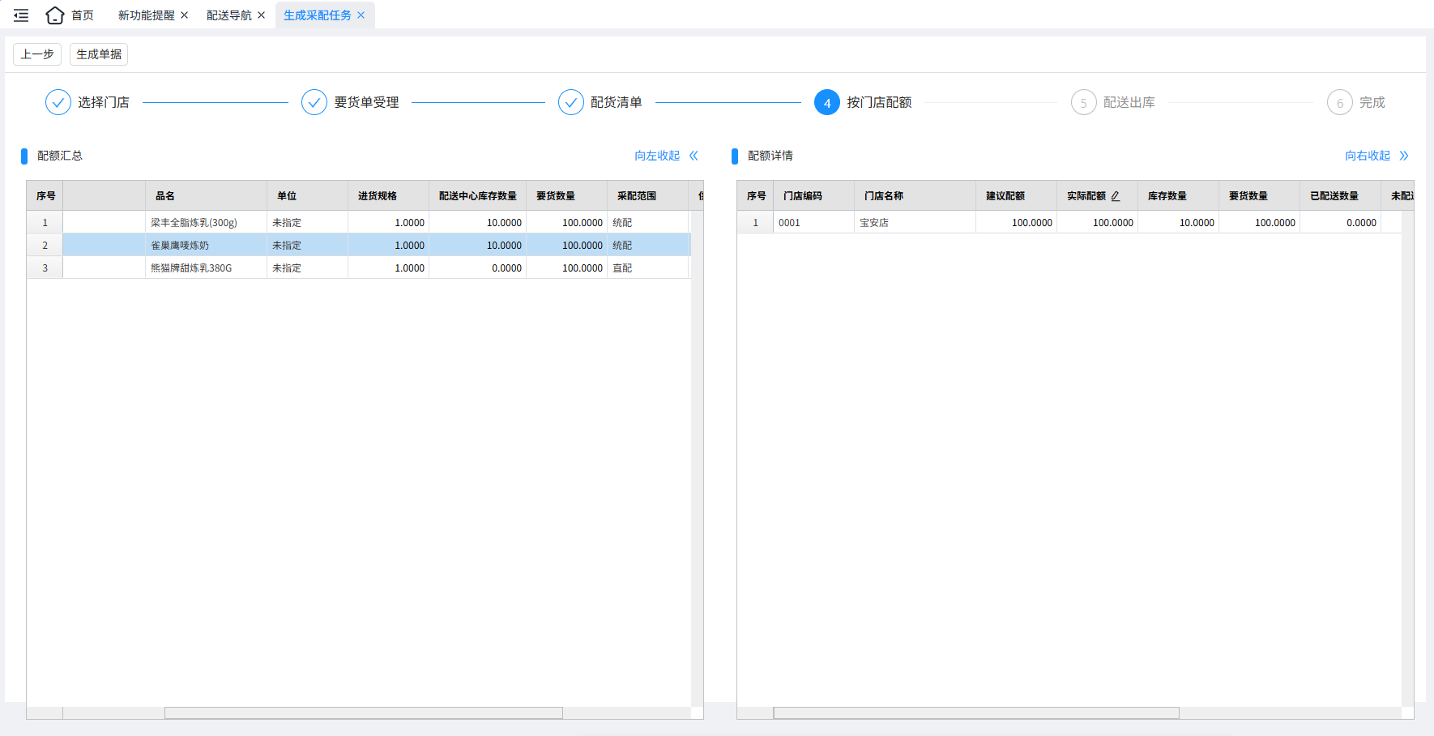1434x736 pixels.
Task: Click the 配货清单 step checkmark icon
Action: click(571, 102)
